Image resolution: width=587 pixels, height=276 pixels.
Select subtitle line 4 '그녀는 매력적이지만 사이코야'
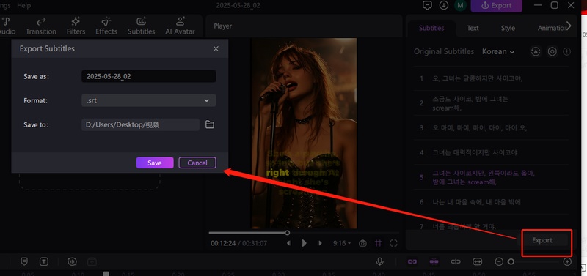point(492,152)
